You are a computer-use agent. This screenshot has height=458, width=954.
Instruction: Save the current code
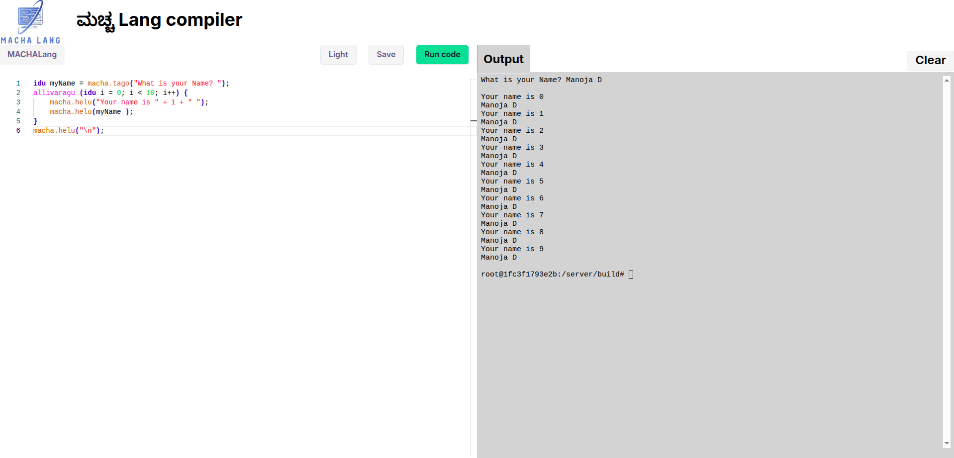(x=386, y=55)
